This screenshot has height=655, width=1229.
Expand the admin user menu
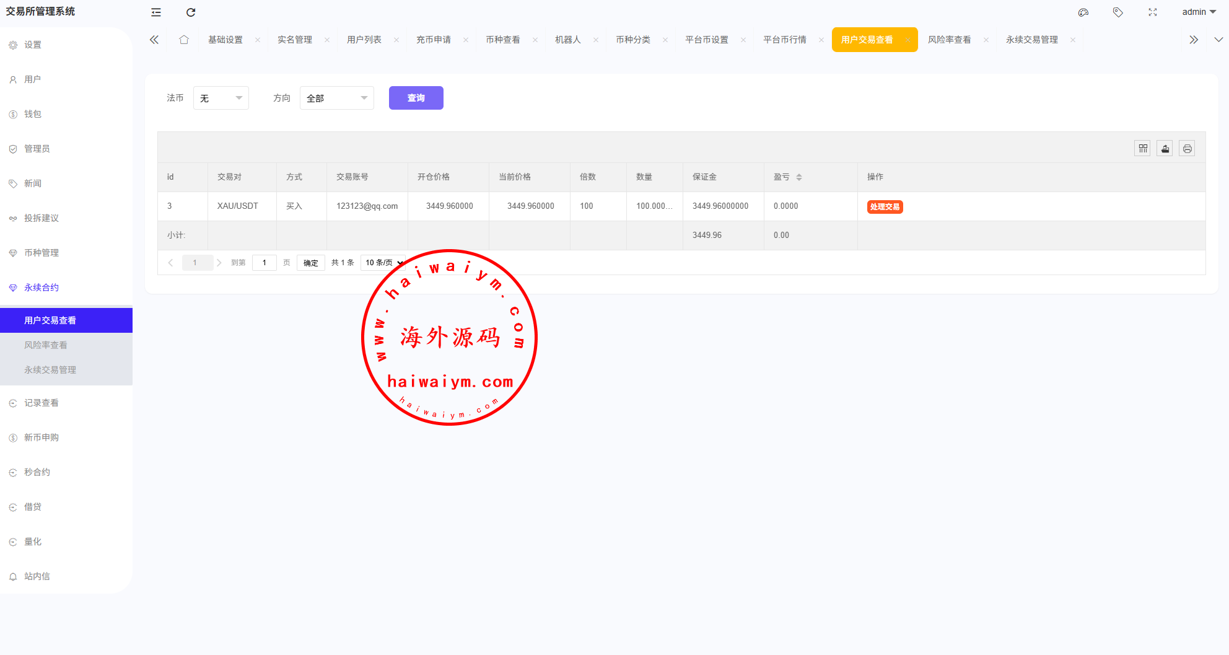[x=1199, y=12]
